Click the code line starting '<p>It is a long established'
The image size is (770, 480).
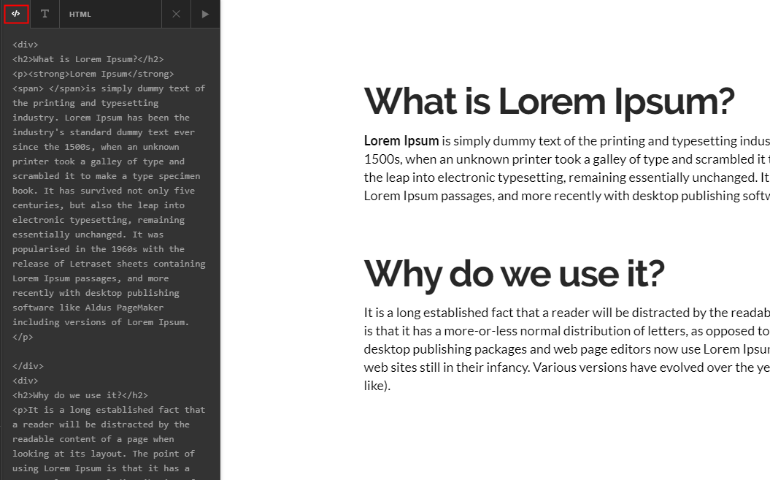click(109, 410)
